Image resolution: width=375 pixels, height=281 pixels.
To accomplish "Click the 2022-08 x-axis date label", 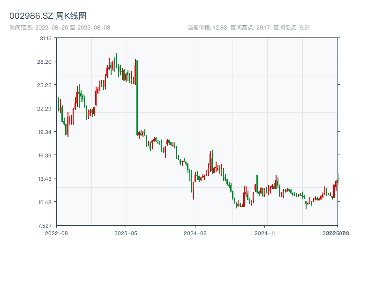I will [56, 233].
